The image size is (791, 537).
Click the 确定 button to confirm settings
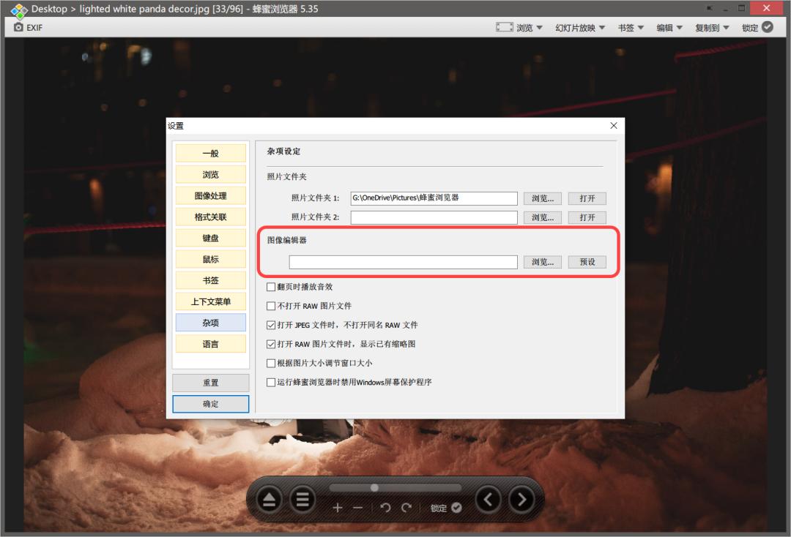pos(211,403)
